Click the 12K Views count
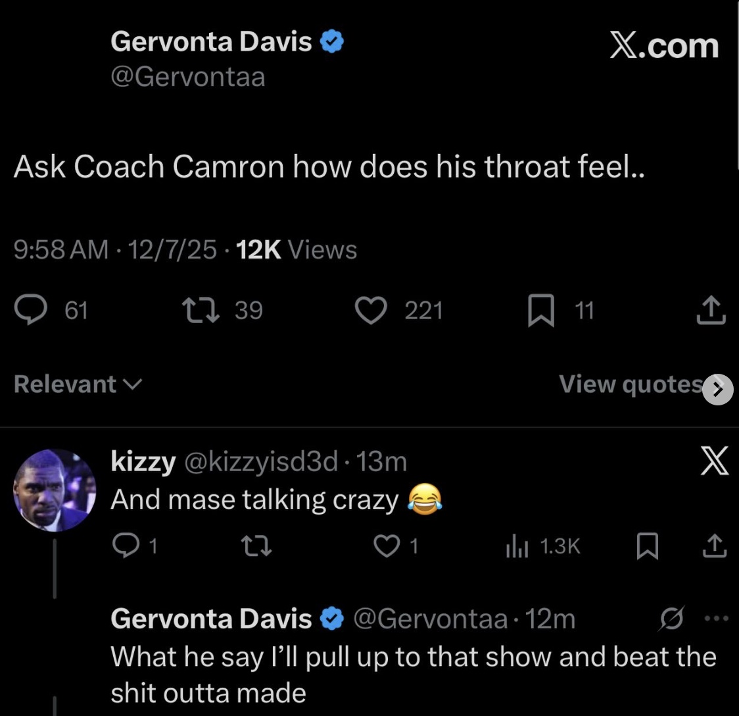The image size is (739, 716). coord(295,250)
